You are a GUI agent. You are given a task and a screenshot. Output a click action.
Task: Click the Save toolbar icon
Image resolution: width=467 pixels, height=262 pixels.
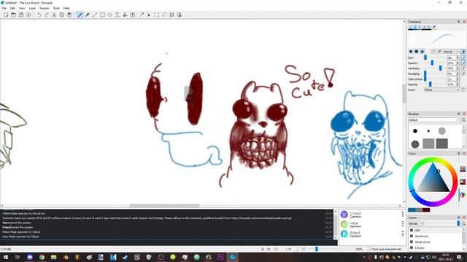click(21, 15)
